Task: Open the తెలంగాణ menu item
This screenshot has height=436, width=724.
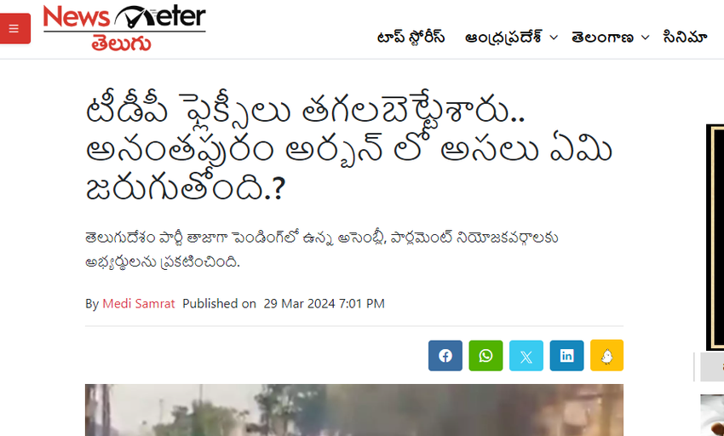Action: click(x=602, y=37)
